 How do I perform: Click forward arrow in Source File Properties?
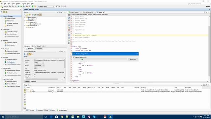[x=27, y=54]
